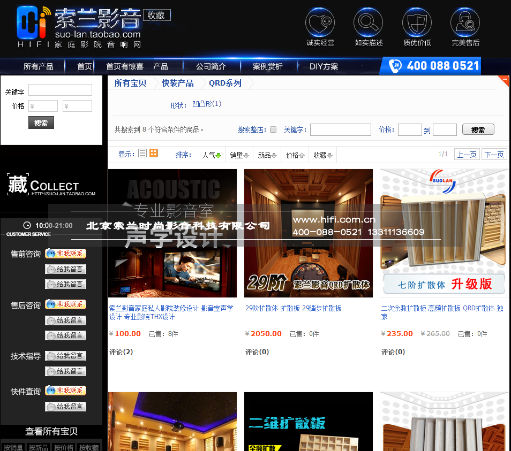Switch to orange grid view icon
The height and width of the screenshot is (451, 511).
click(154, 154)
